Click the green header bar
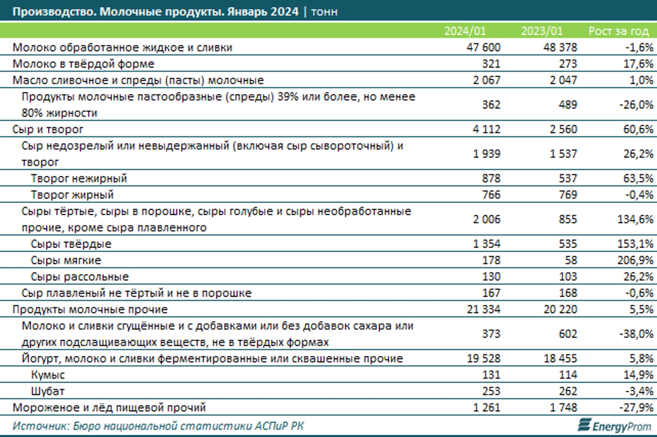Screen dimensions: 657x437 (x=213, y=30)
